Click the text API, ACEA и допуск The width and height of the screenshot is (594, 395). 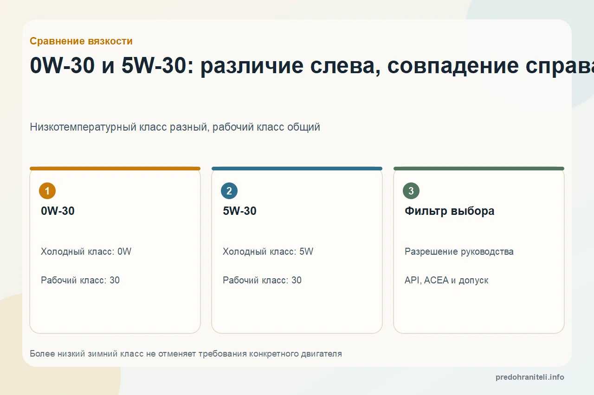tap(446, 280)
